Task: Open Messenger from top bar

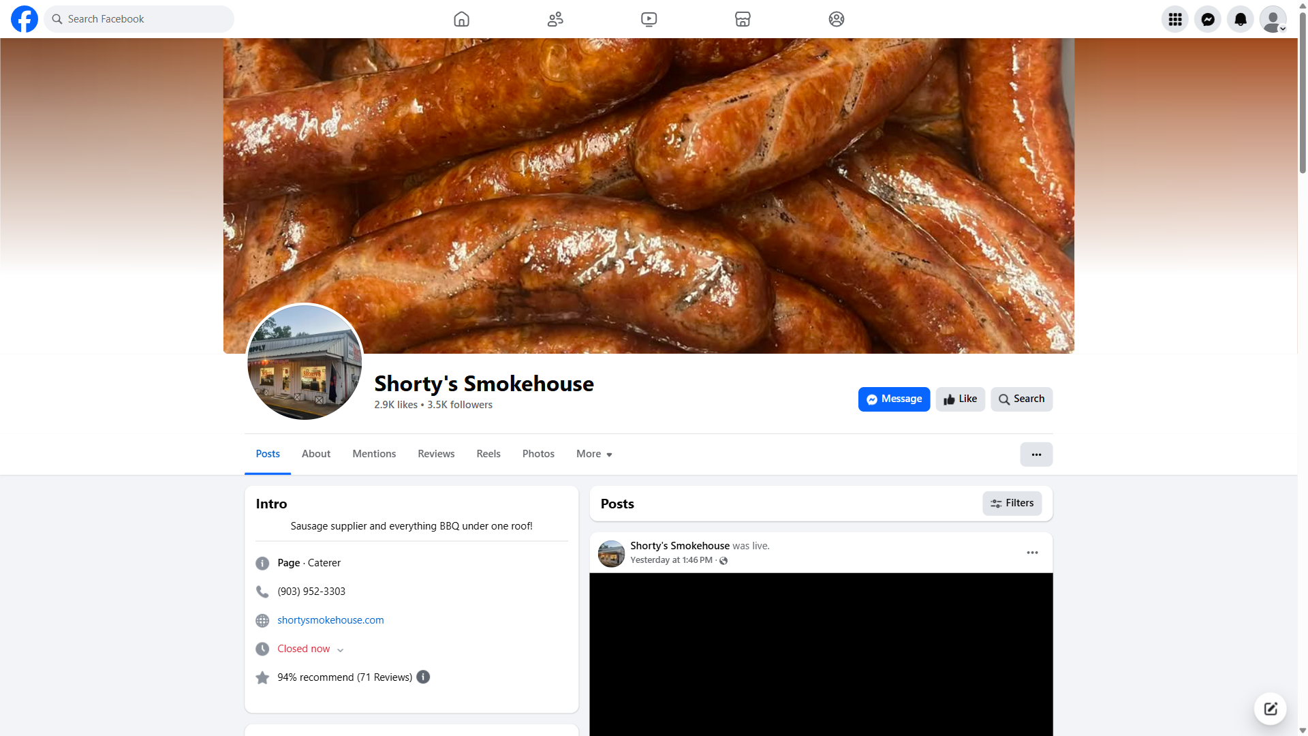Action: (x=1207, y=19)
